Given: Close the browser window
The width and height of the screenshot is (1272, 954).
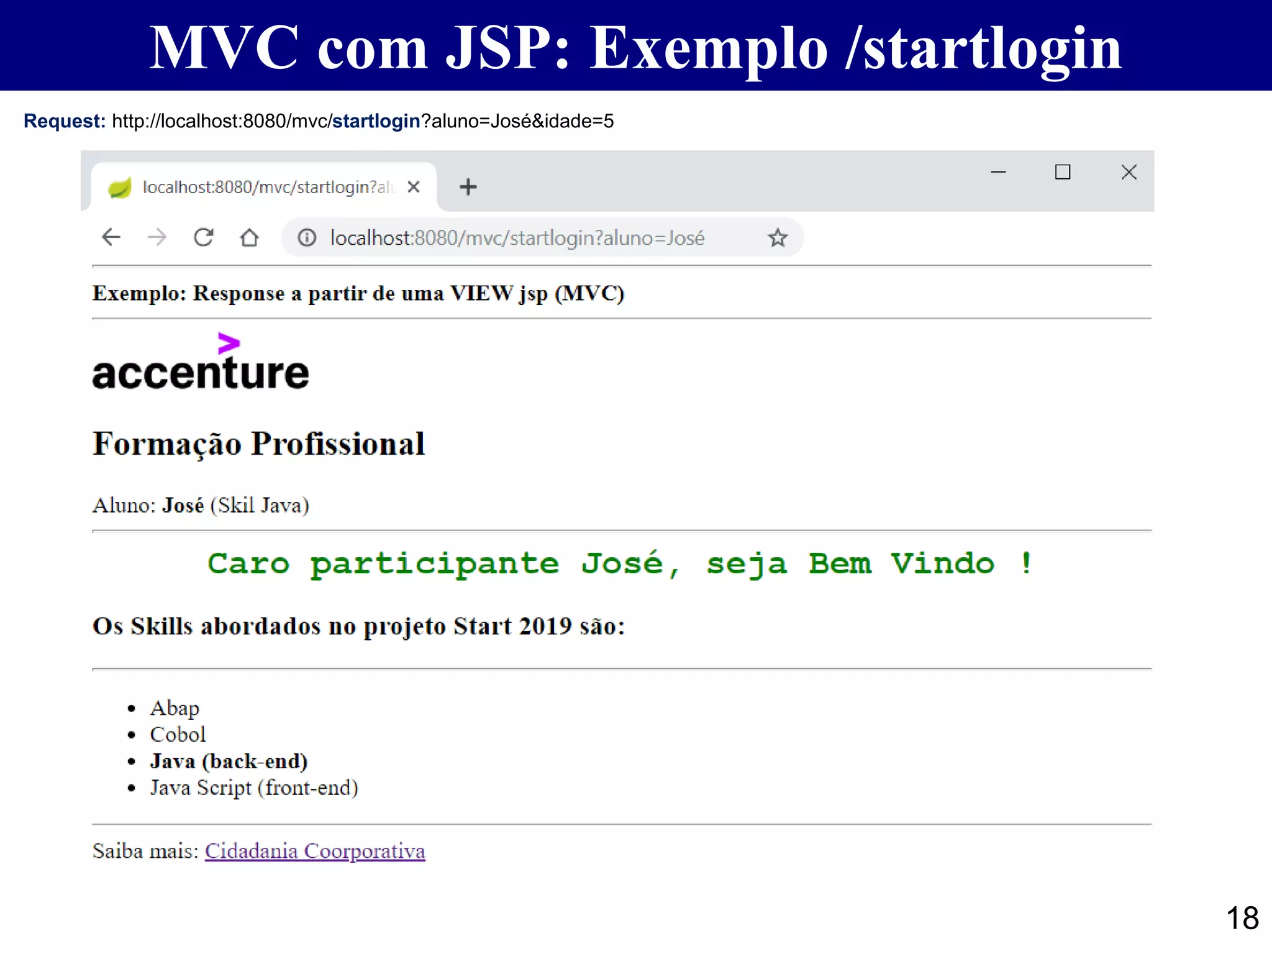Looking at the screenshot, I should (1129, 172).
